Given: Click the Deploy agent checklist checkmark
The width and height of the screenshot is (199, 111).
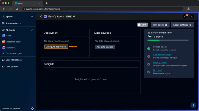Looking at the screenshot, I should [149, 64].
